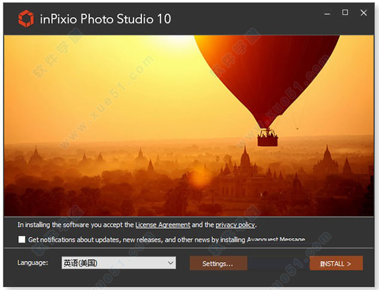Click the inPixio orange cube logo
Image resolution: width=379 pixels, height=290 pixels.
pyautogui.click(x=26, y=18)
